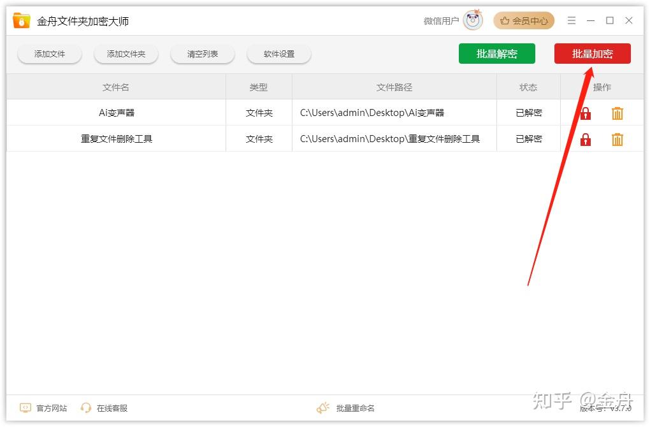Open the hamburger menu in title bar

571,20
